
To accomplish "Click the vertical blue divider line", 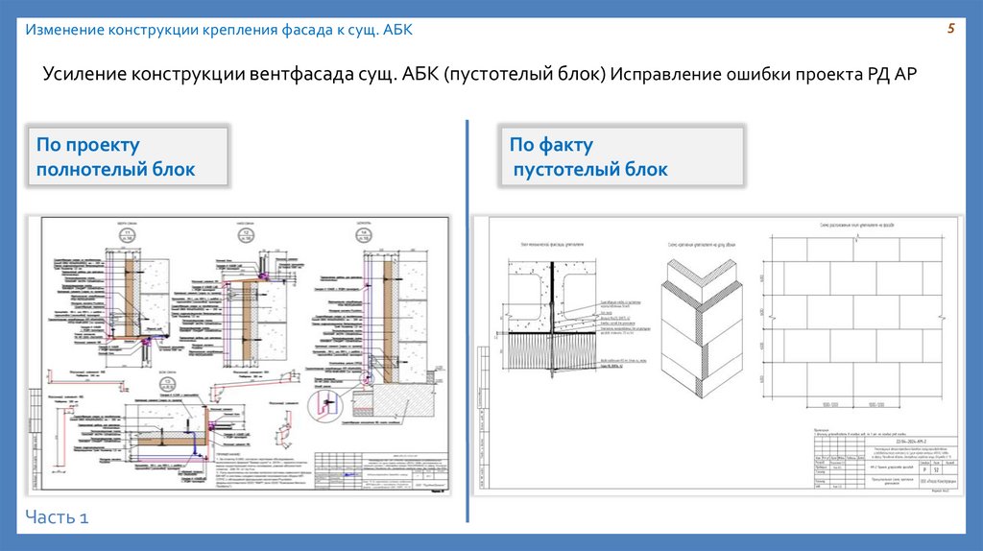I will click(x=468, y=321).
